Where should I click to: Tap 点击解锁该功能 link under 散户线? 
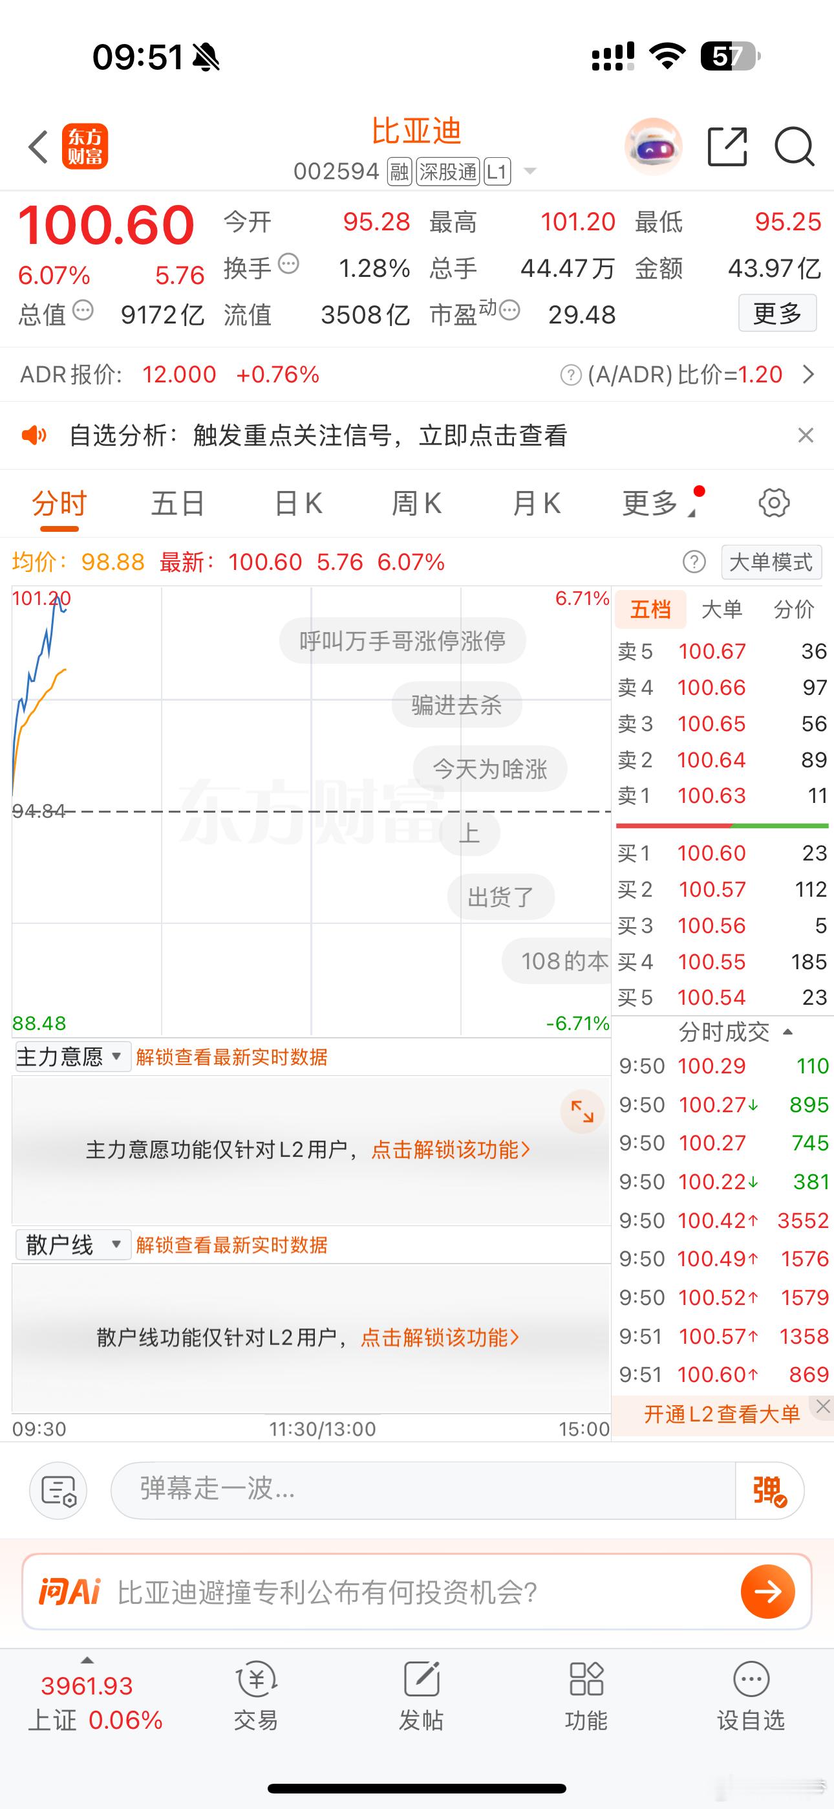[440, 1337]
